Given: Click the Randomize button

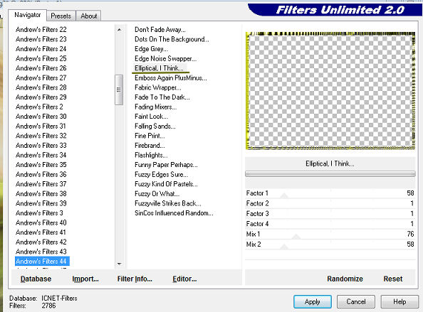Looking at the screenshot, I should tap(345, 279).
